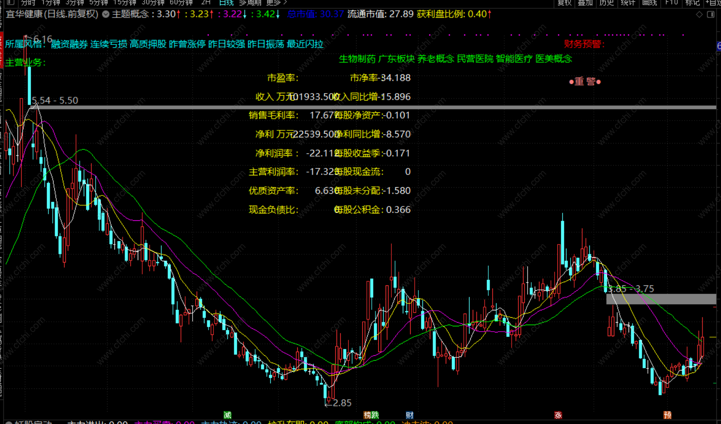Select the 2H period tab
Screen dimensions: 721x424
coord(206,2)
